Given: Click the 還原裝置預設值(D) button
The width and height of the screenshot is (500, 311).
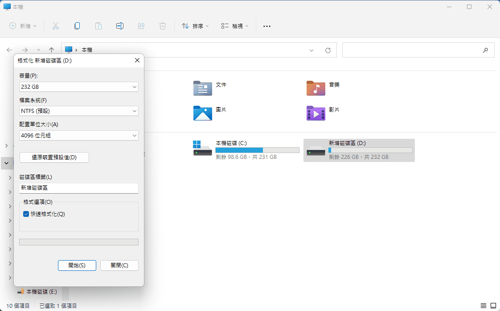Looking at the screenshot, I should 54,158.
